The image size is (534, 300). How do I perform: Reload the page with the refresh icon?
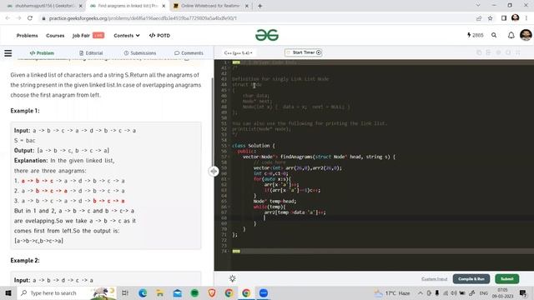pyautogui.click(x=30, y=18)
